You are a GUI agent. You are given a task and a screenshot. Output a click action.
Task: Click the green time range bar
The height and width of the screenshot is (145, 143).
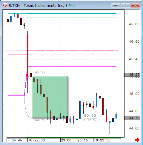tap(73, 138)
